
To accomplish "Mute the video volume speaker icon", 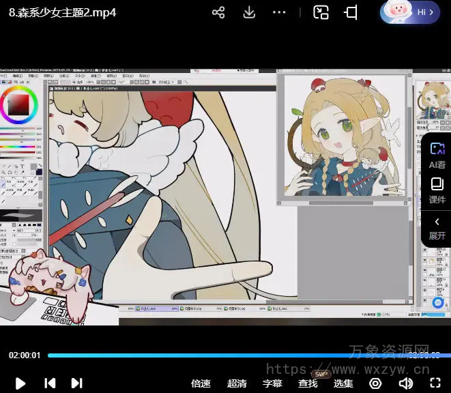I will point(406,383).
